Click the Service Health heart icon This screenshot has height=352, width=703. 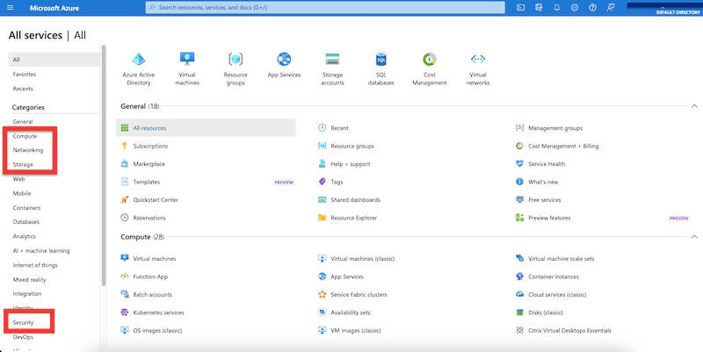pos(519,164)
